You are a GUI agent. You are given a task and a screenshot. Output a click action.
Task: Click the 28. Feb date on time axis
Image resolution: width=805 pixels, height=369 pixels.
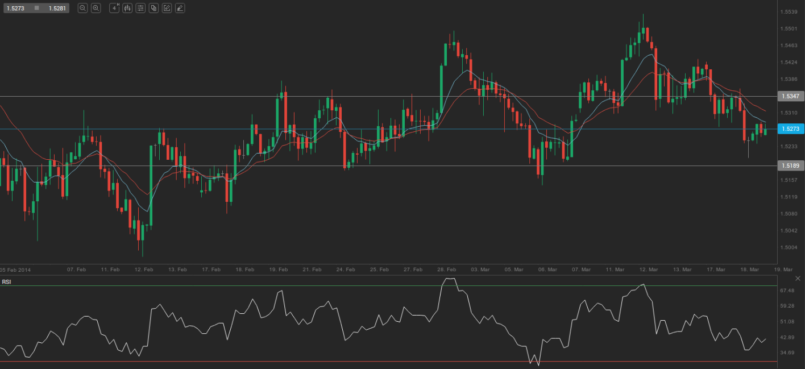[447, 269]
